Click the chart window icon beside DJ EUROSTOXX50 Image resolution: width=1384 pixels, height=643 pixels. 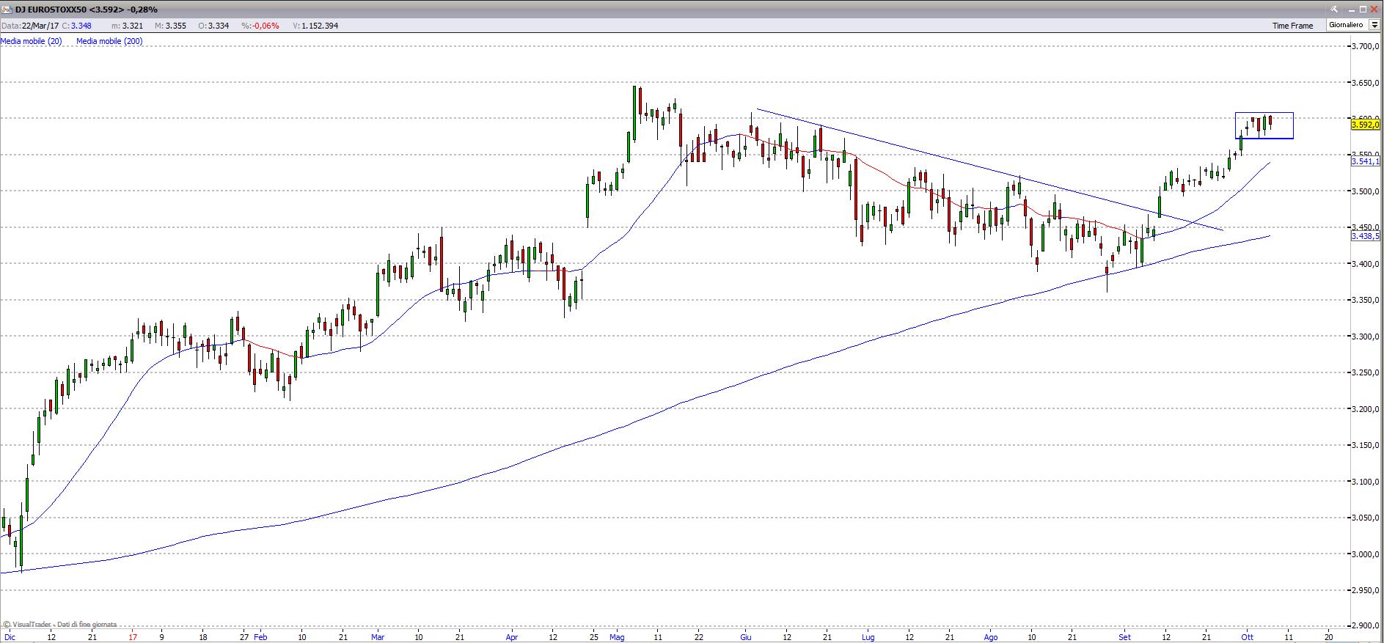(x=7, y=10)
